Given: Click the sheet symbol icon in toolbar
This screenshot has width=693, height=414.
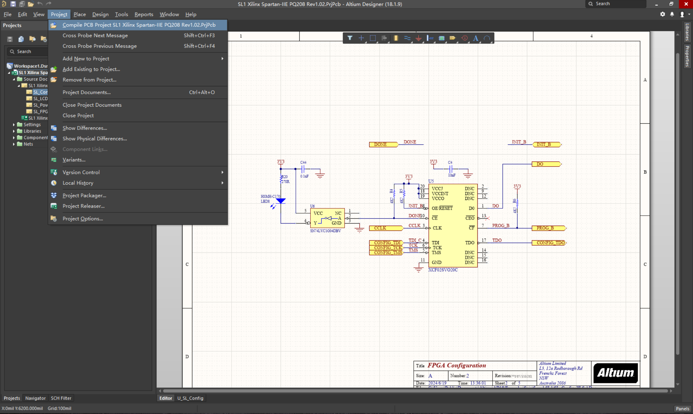Looking at the screenshot, I should coord(441,38).
